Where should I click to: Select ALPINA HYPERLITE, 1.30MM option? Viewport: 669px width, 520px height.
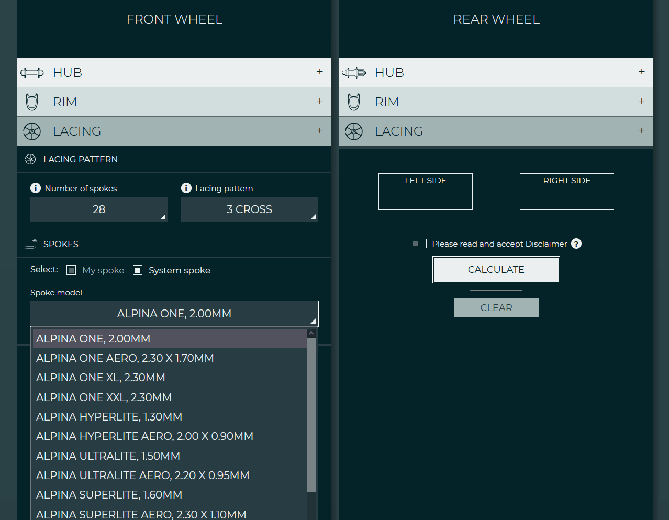[x=170, y=417]
